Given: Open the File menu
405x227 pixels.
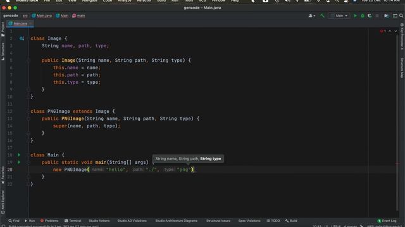Looking at the screenshot, I should tap(47, 1).
